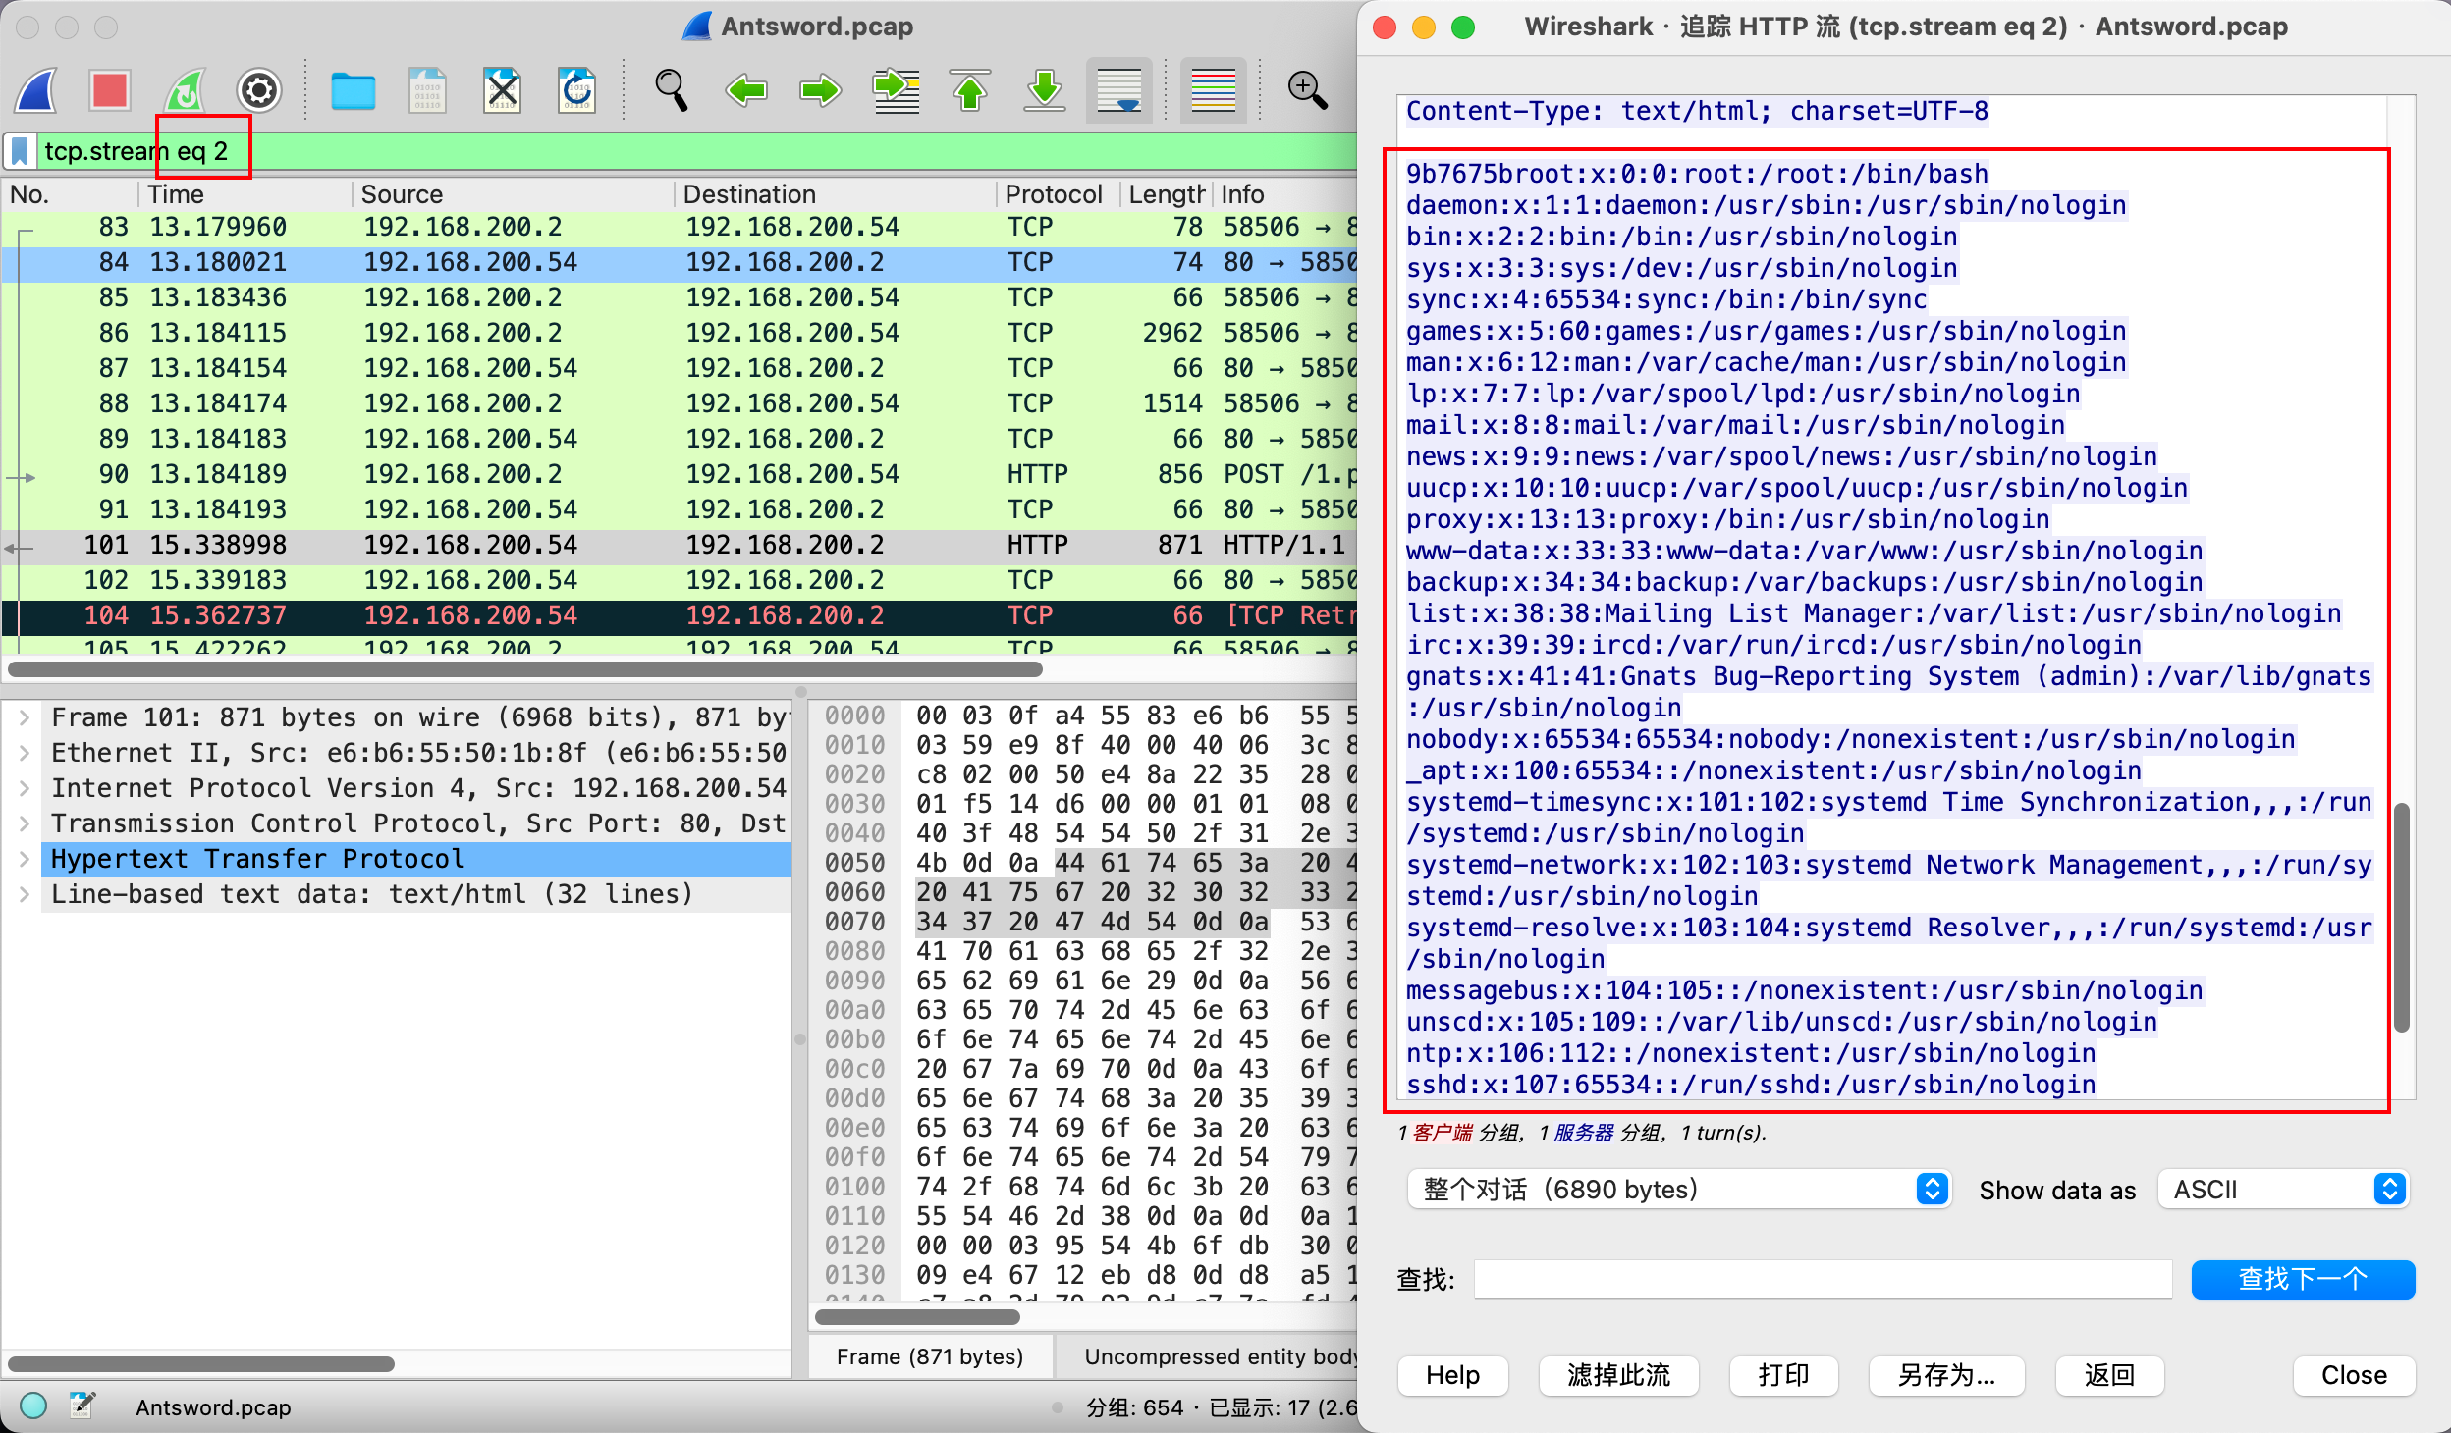2451x1433 pixels.
Task: Select packet 90 HTTP POST row
Action: tap(680, 474)
